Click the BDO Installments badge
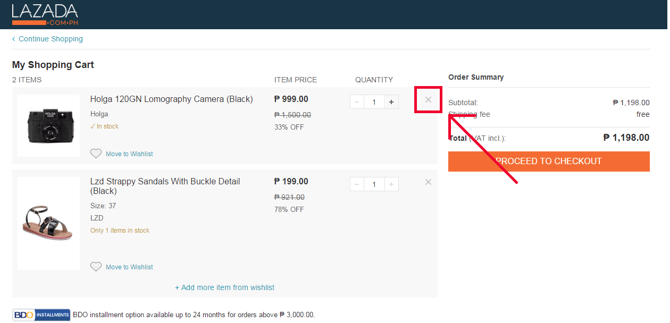 point(41,314)
